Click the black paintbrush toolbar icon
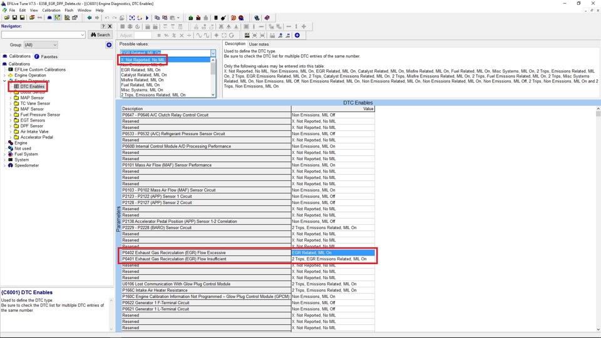 [x=223, y=18]
